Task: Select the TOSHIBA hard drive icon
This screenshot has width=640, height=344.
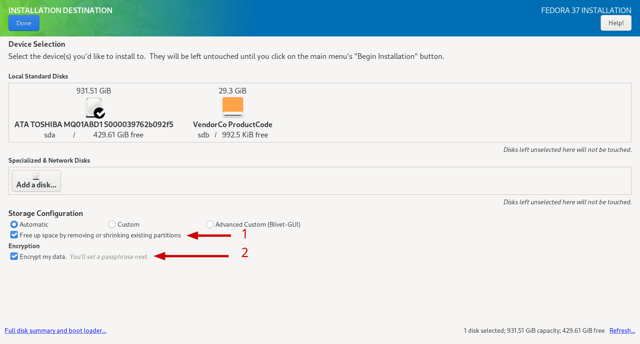Action: [93, 107]
